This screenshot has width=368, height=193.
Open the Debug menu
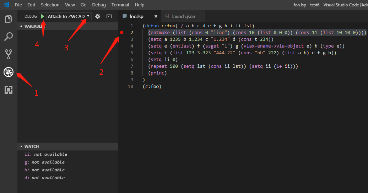tap(99, 5)
